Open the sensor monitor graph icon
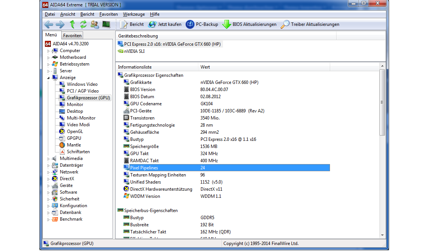This screenshot has height=251, width=431. coord(106,24)
